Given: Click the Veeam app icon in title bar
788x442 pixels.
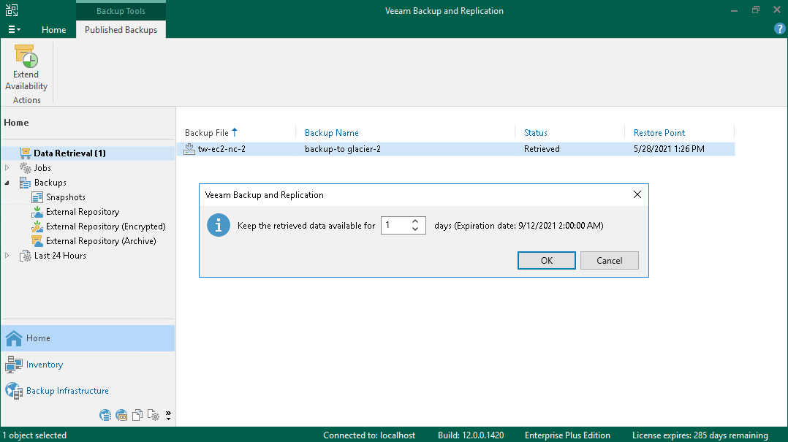Looking at the screenshot, I should 12,10.
